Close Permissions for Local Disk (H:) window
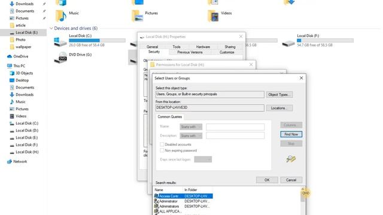The height and width of the screenshot is (215, 383). [x=251, y=64]
